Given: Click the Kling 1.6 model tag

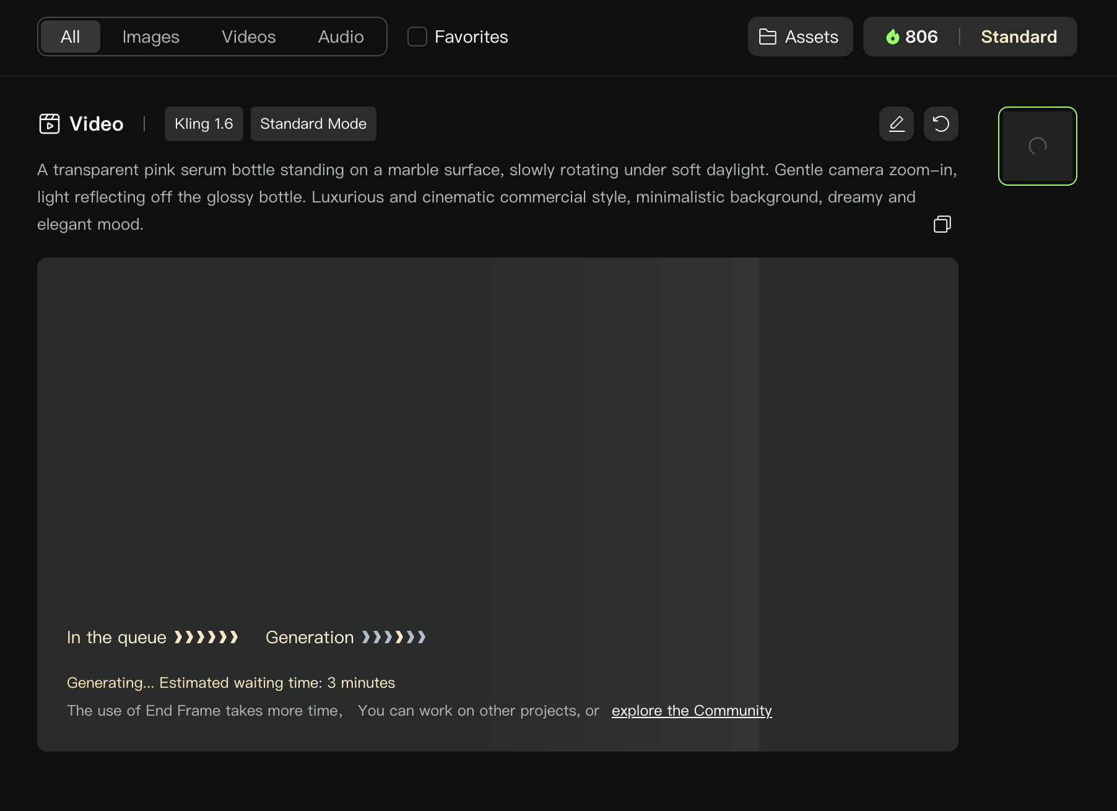Looking at the screenshot, I should (204, 124).
